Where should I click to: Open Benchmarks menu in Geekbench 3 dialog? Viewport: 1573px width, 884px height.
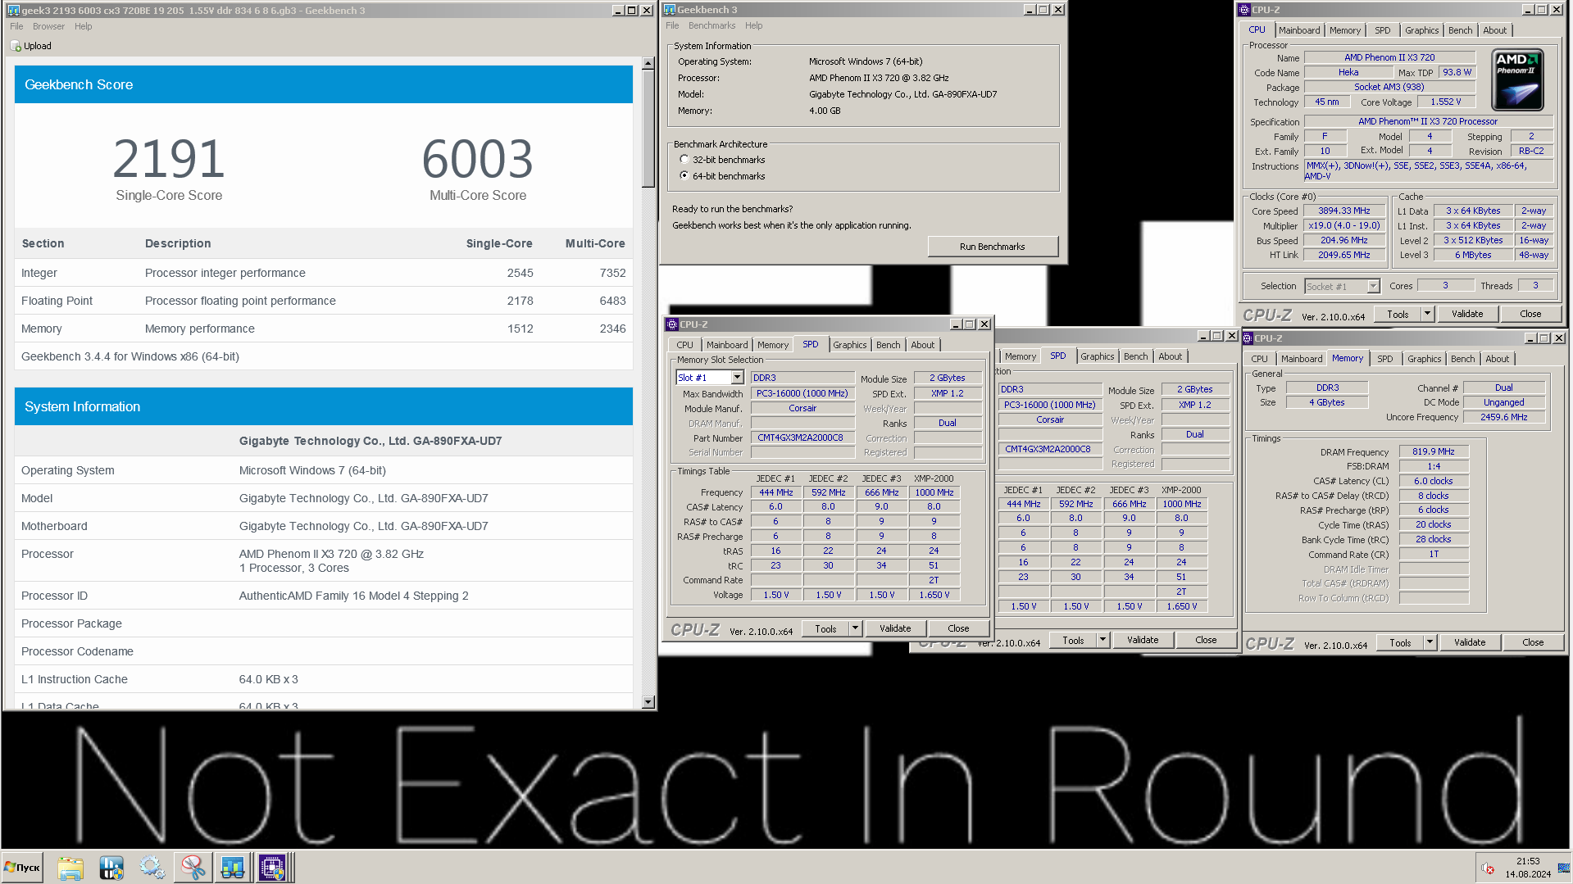click(711, 25)
